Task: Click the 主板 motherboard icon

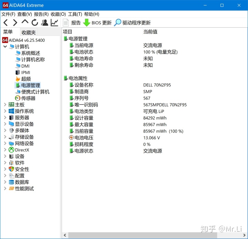Action: (11, 105)
